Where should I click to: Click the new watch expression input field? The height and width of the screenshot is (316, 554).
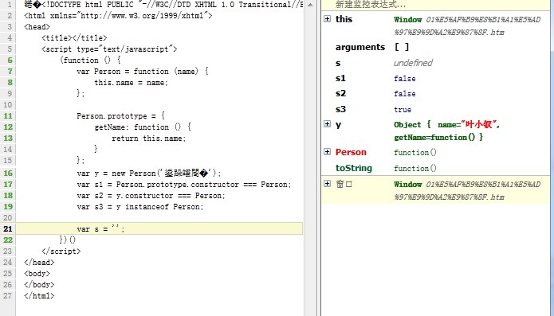(x=435, y=5)
